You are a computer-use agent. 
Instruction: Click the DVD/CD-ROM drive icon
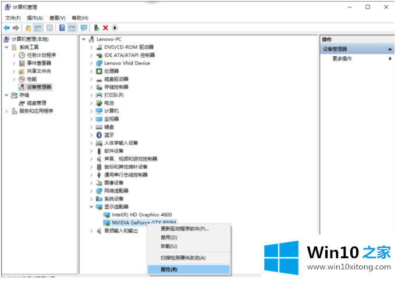(99, 48)
